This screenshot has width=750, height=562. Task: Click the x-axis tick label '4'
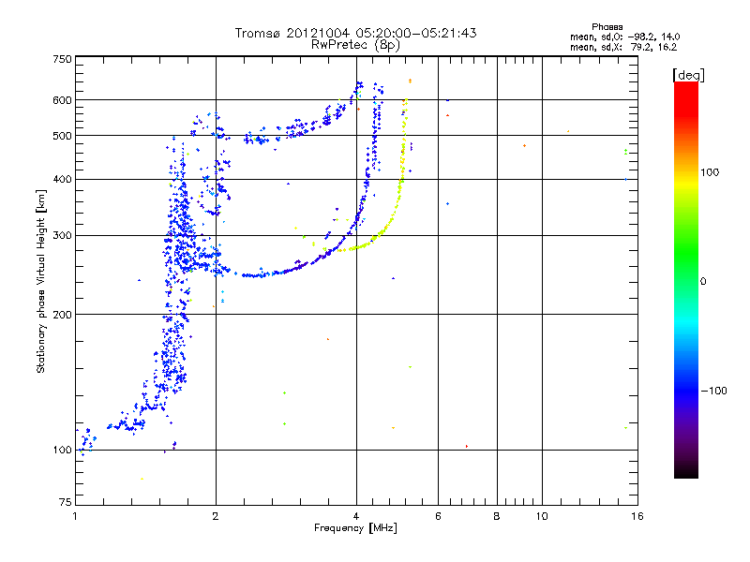pos(356,516)
